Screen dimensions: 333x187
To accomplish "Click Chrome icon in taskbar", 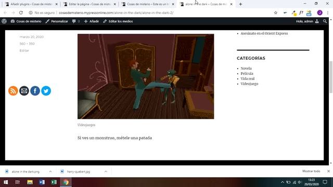I will click(66, 182).
